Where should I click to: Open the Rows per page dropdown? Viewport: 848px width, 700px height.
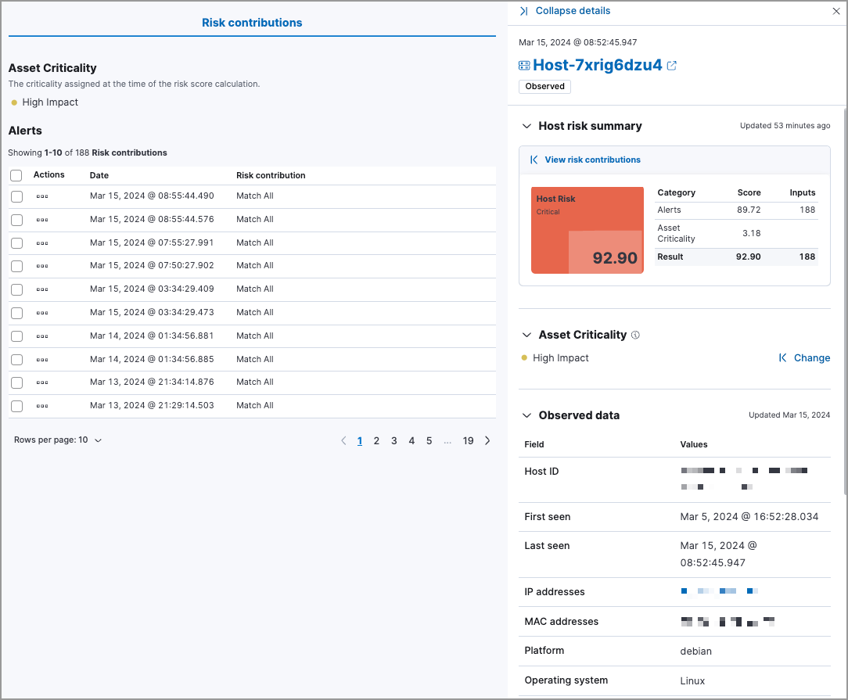click(x=56, y=440)
